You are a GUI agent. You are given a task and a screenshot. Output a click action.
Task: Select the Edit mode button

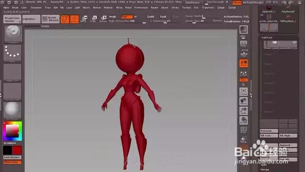65,19
